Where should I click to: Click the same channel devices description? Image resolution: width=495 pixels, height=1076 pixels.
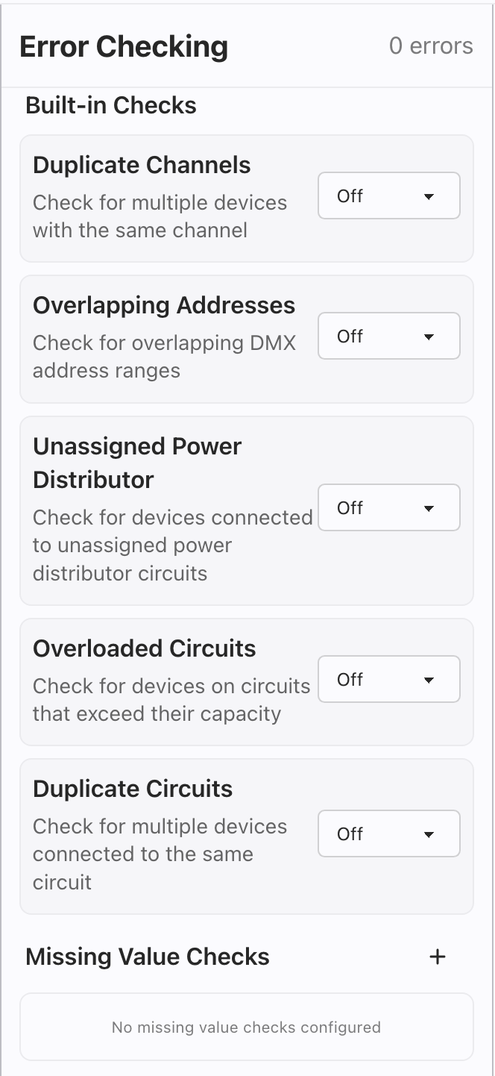pos(160,216)
